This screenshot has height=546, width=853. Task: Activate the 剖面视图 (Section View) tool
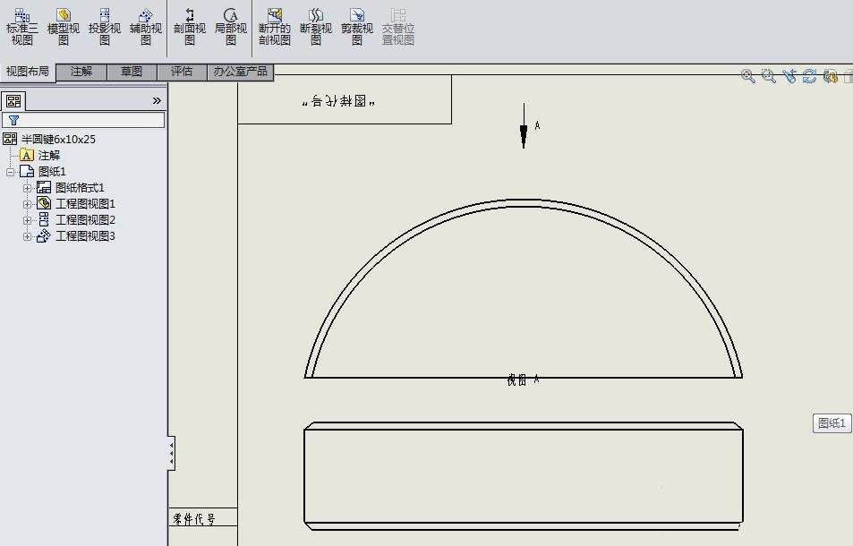click(190, 27)
